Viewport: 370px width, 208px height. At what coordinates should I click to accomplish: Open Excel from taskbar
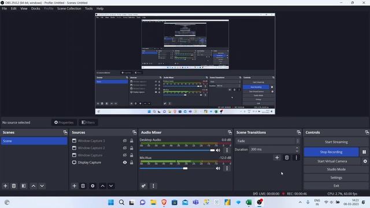[249, 202]
